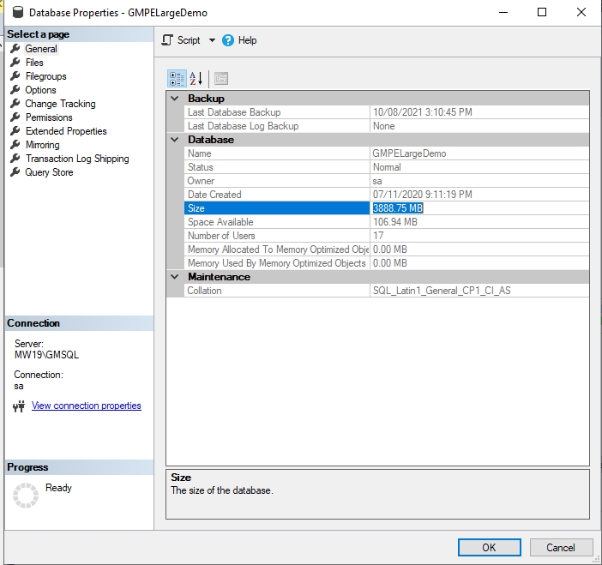Collapse the Backup category

(175, 99)
